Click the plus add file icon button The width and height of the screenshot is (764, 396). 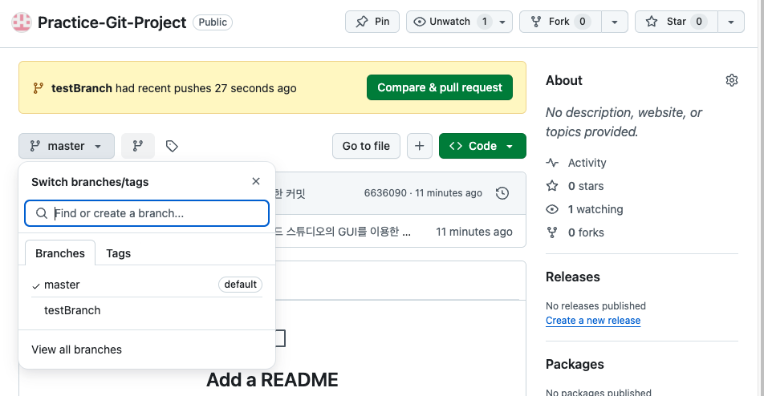420,146
